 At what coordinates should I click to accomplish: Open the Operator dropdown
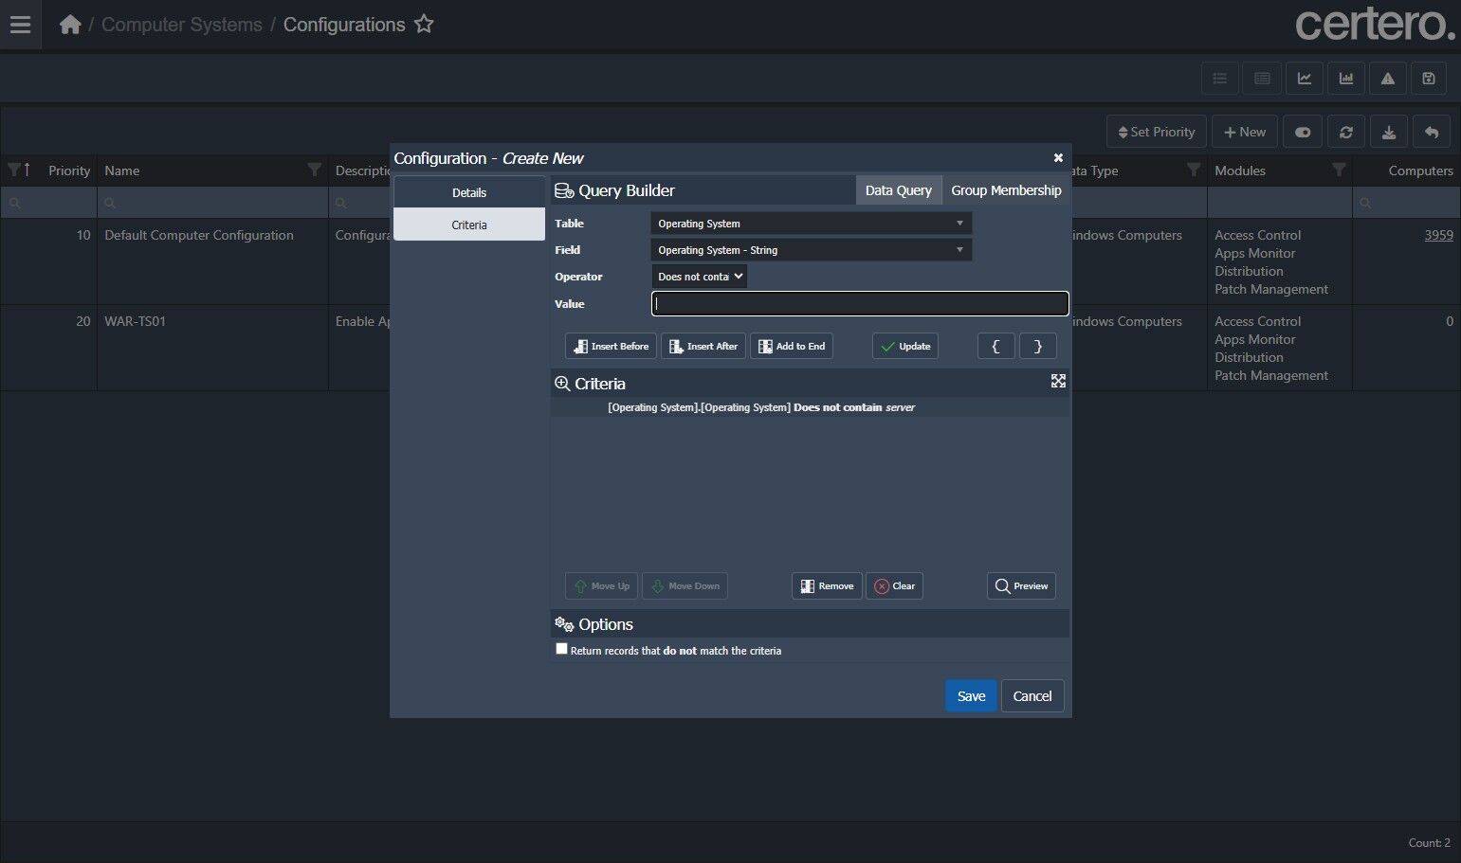pos(699,277)
